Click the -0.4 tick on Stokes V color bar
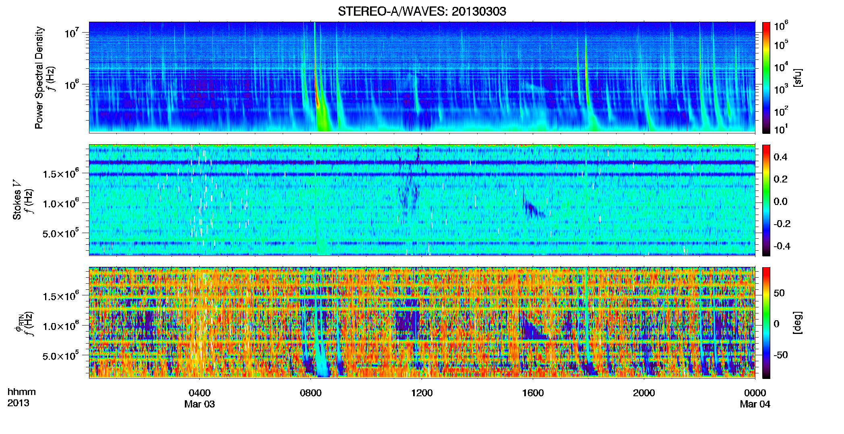The height and width of the screenshot is (434, 844). coord(782,246)
